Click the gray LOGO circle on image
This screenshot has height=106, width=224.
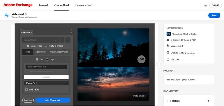(141, 59)
